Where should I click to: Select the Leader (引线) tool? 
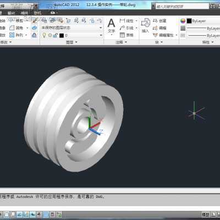tap(127, 28)
